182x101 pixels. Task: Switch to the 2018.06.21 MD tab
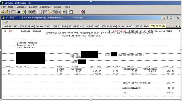click(x=10, y=26)
